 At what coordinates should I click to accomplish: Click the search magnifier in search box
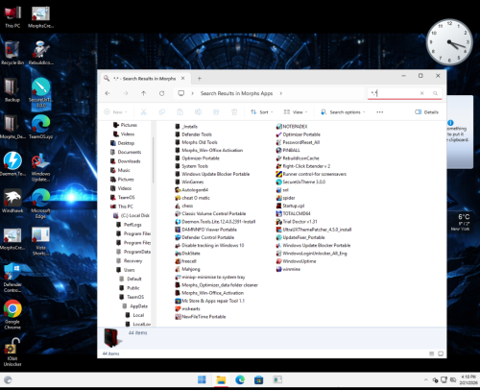[435, 93]
